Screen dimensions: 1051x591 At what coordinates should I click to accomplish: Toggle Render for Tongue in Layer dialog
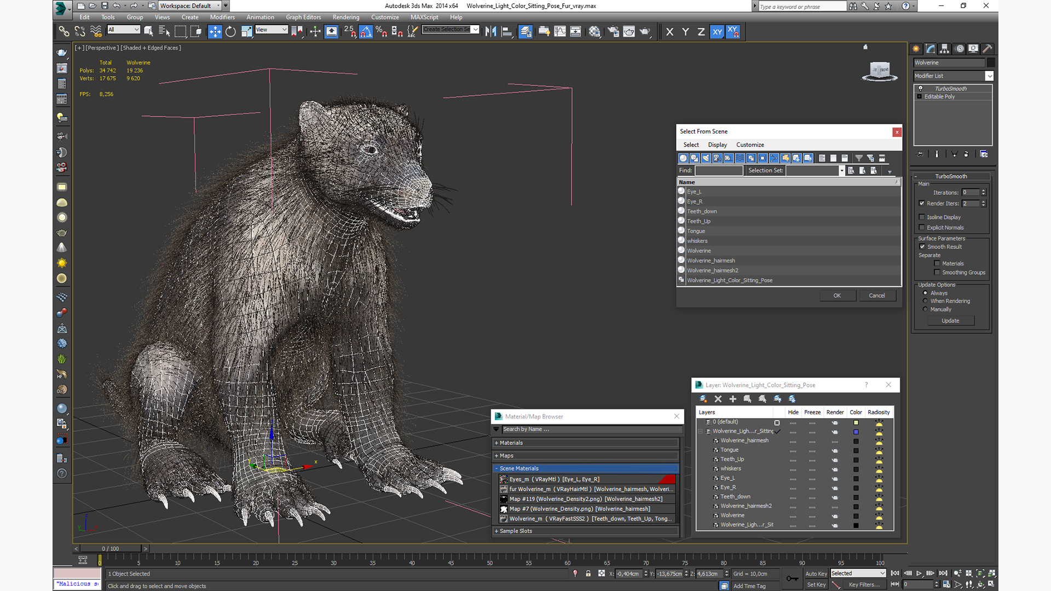(x=835, y=450)
